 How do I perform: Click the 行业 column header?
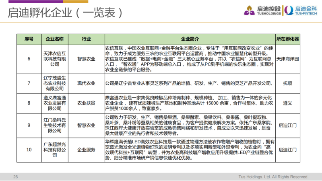[86, 39]
